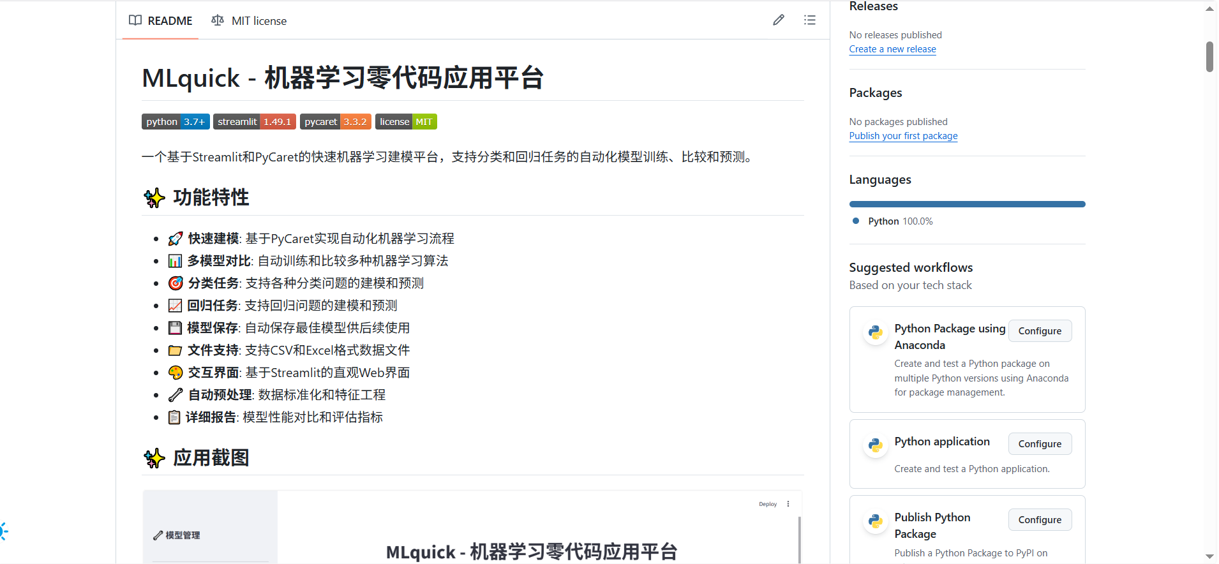This screenshot has height=564, width=1219.
Task: Open the README outline list icon
Action: tap(810, 20)
